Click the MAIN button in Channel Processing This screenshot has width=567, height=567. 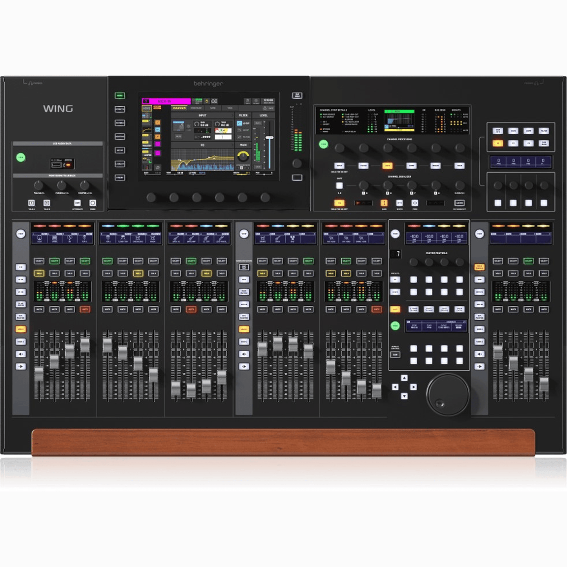459,166
